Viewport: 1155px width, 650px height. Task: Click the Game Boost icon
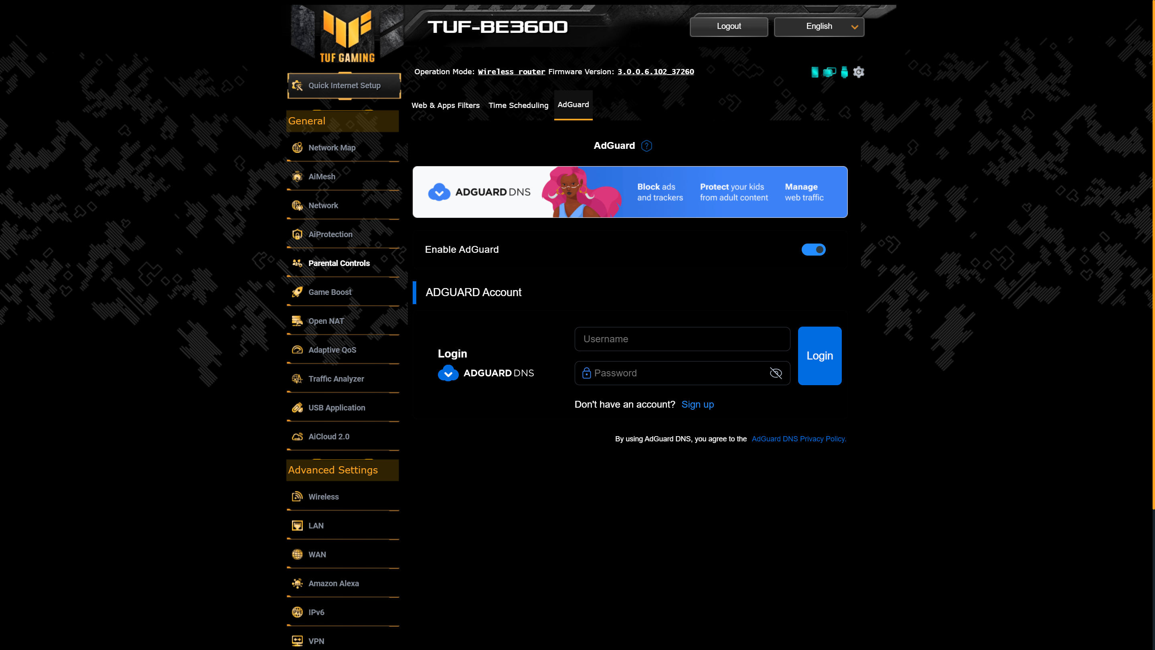(x=298, y=292)
